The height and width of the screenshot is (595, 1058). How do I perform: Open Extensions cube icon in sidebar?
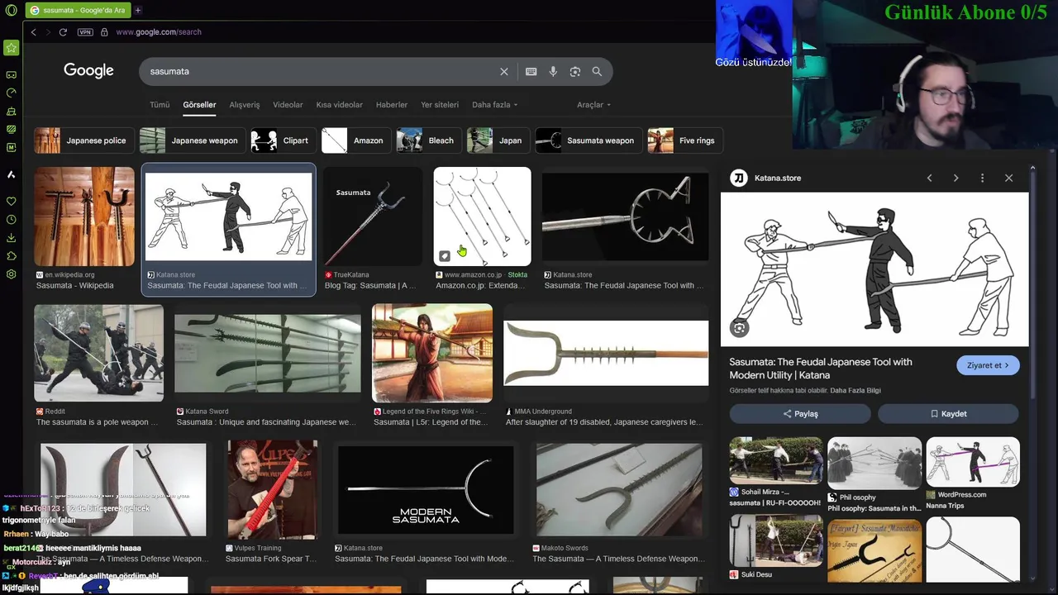[x=11, y=256]
